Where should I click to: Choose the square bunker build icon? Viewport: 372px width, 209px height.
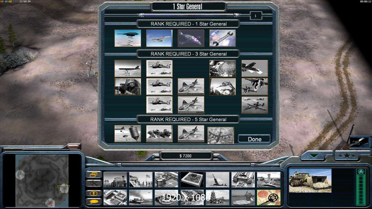(x=192, y=180)
